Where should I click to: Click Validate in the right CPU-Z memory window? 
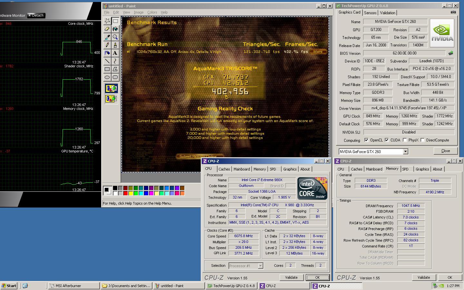(424, 277)
